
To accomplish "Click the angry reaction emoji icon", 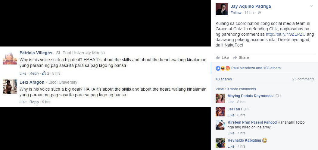I will [228, 68].
